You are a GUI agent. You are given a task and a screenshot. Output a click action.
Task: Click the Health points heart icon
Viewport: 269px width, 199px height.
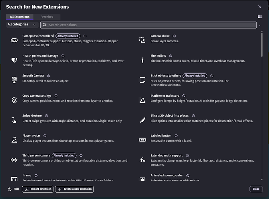pos(14,60)
